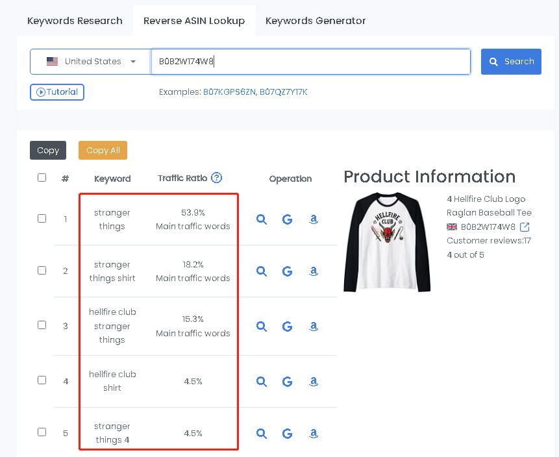Check the box for row 4 hellfire club shirt
The width and height of the screenshot is (559, 457).
[42, 380]
